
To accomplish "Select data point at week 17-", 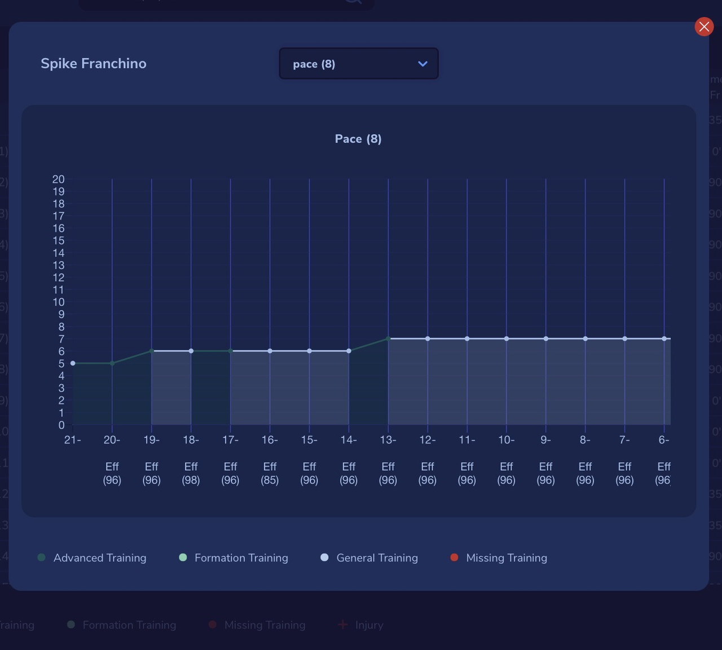I will (x=230, y=351).
